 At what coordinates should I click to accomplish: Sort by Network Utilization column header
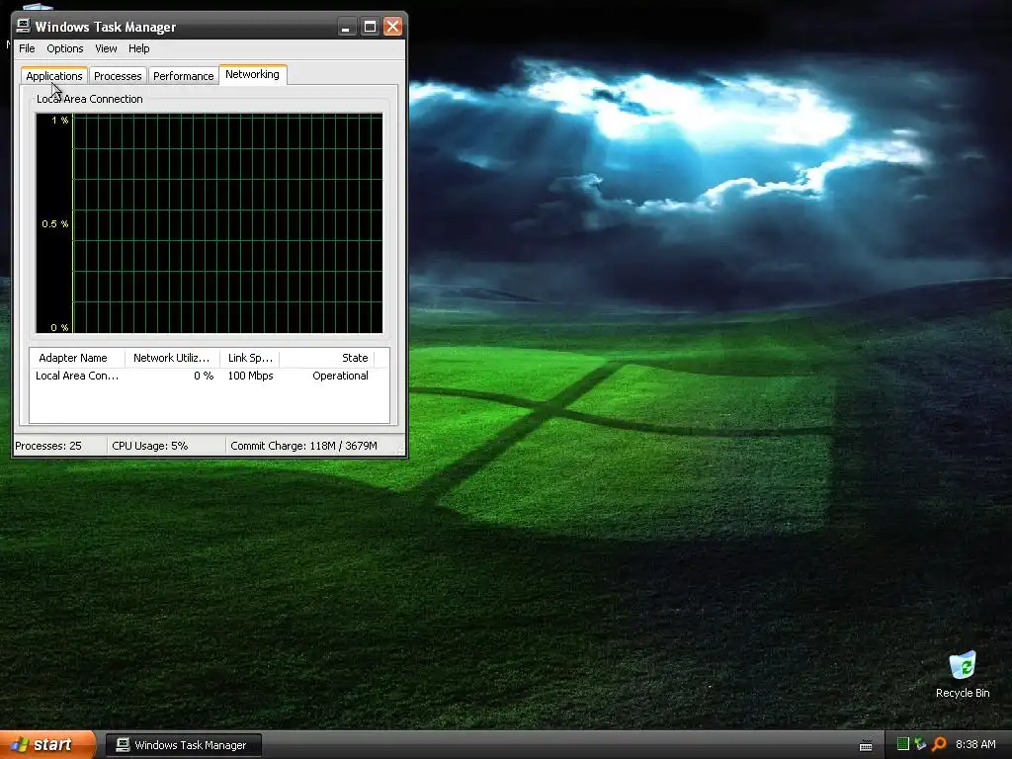[x=172, y=358]
